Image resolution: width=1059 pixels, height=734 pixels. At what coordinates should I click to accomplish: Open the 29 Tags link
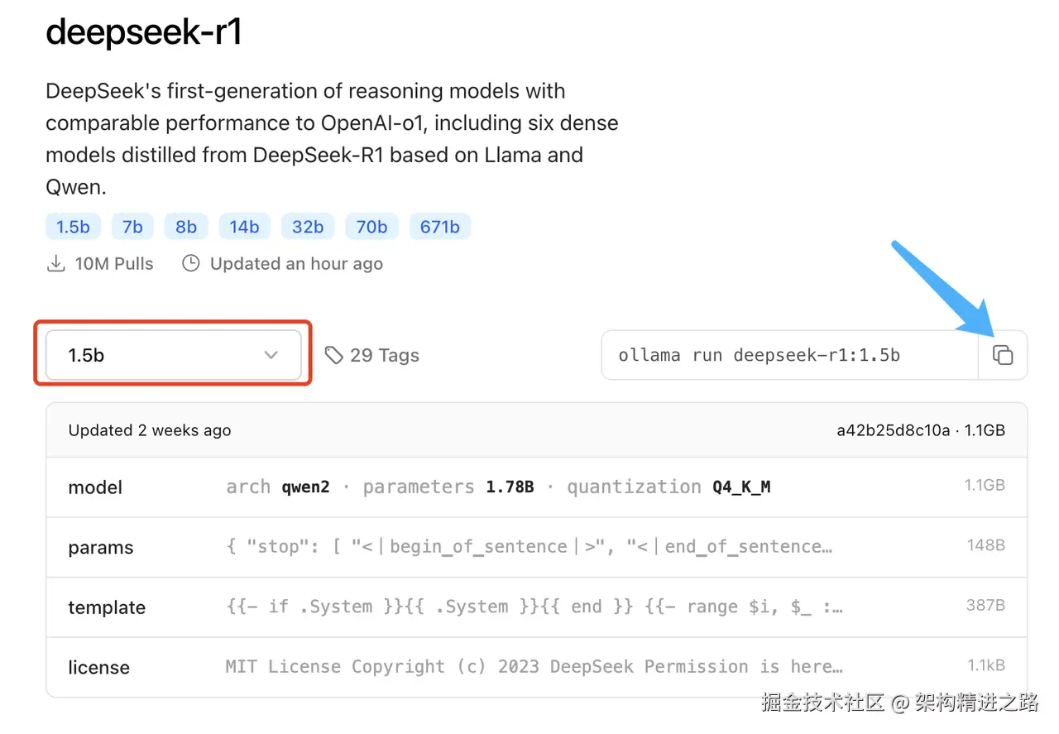372,356
